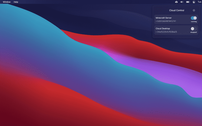Check the battery status icon
Image resolution: width=202 pixels, height=126 pixels.
coord(188,2)
